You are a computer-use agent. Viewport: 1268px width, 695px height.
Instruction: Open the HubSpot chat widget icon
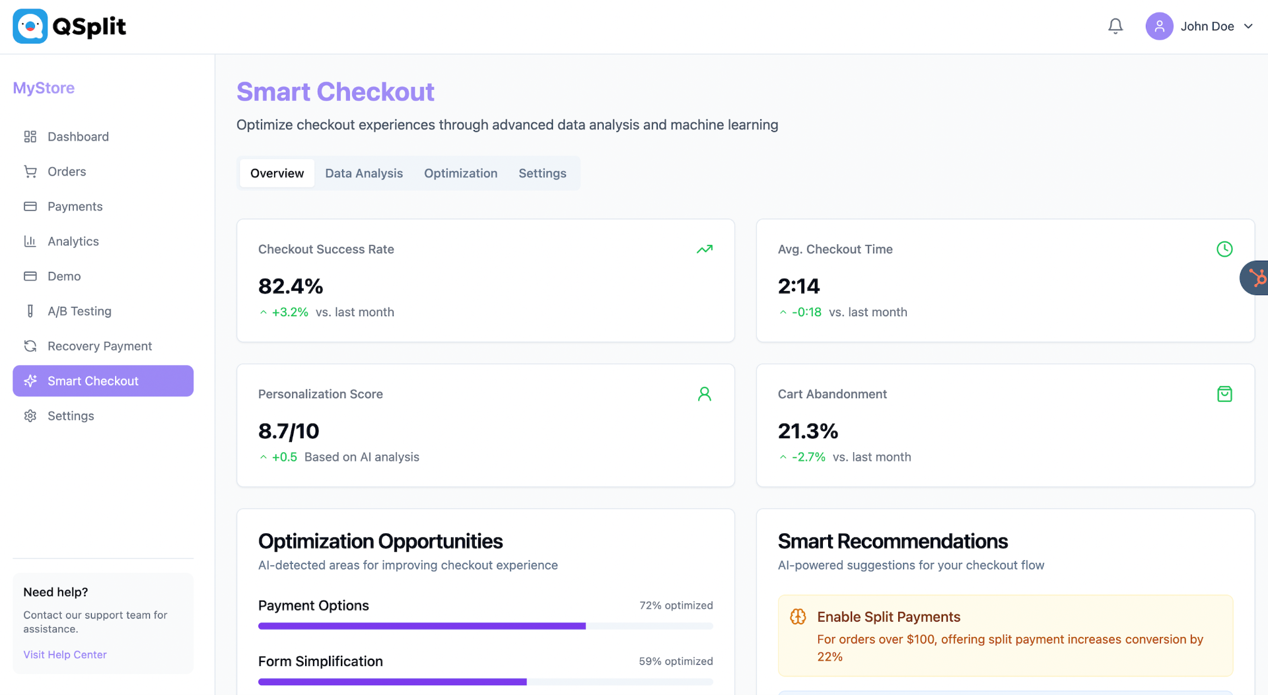coord(1255,278)
